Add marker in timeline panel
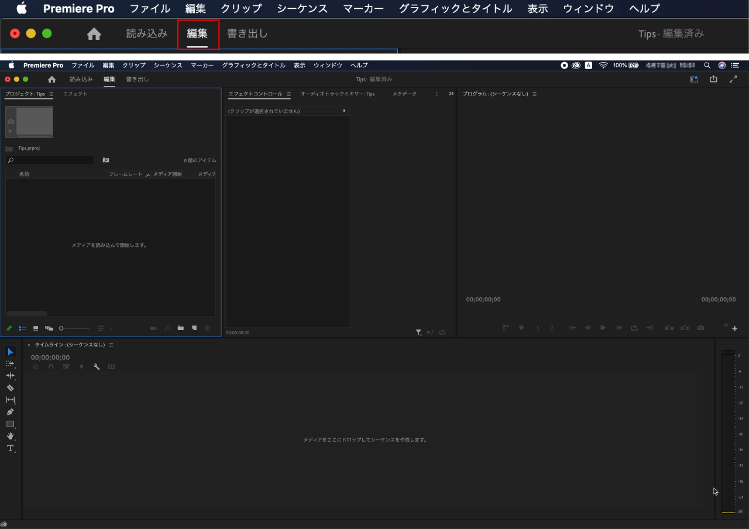 click(81, 367)
